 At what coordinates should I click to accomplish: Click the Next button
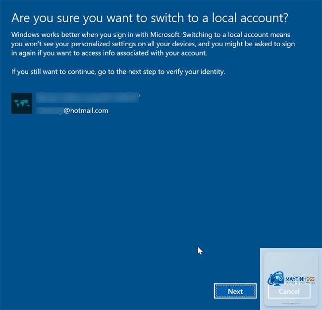coord(235,291)
